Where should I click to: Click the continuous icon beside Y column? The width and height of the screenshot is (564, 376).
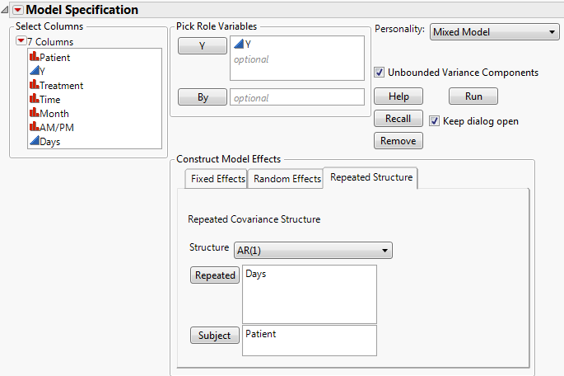point(34,72)
